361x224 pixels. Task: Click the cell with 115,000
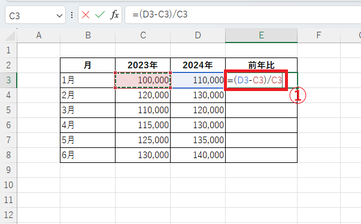tap(142, 125)
